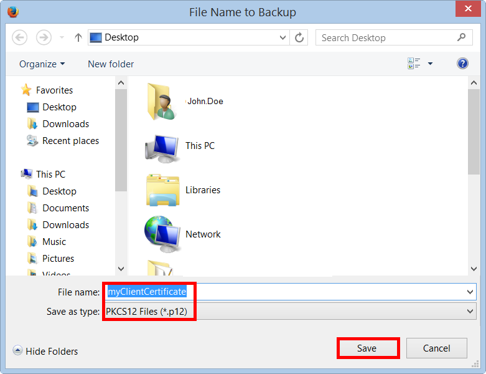Open the address bar location dropdown

click(283, 37)
